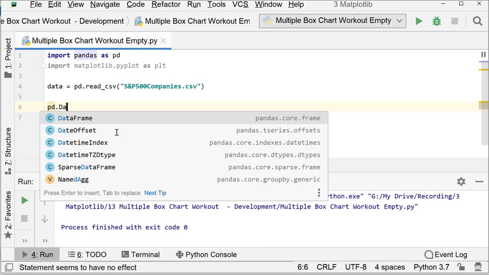Click the Run panel stop square icon
The height and width of the screenshot is (275, 489).
pos(24,218)
